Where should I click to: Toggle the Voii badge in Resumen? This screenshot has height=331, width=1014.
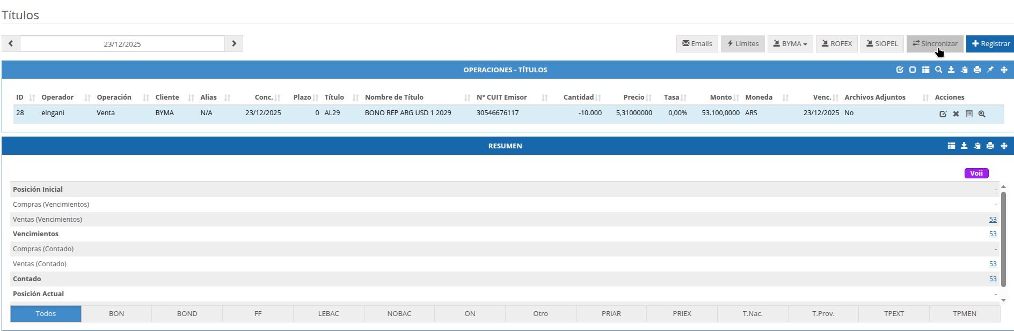[x=976, y=173]
